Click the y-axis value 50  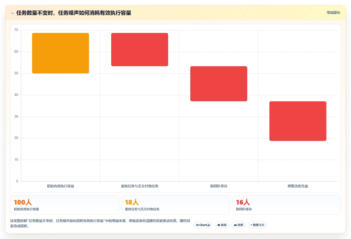(16, 73)
